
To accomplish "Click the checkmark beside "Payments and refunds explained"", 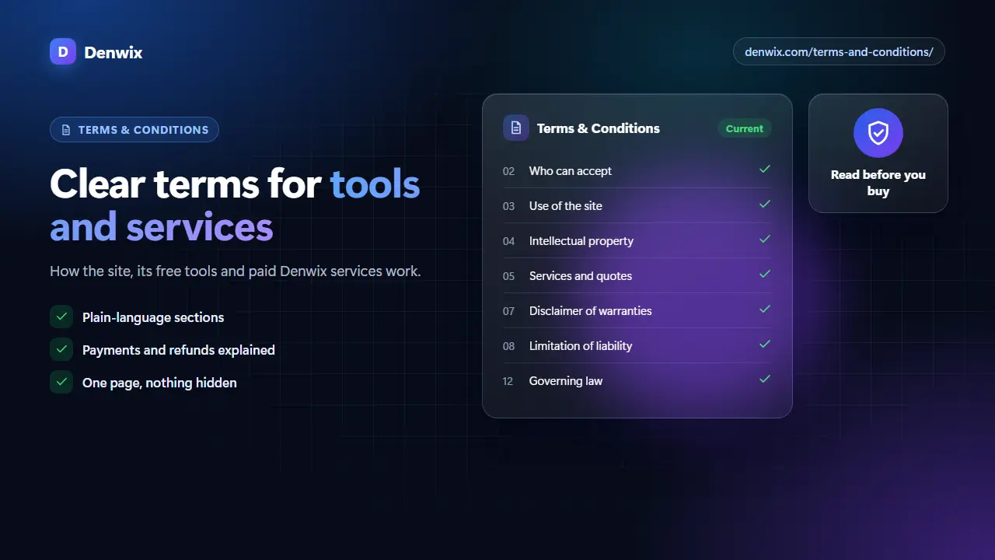I will (x=61, y=349).
